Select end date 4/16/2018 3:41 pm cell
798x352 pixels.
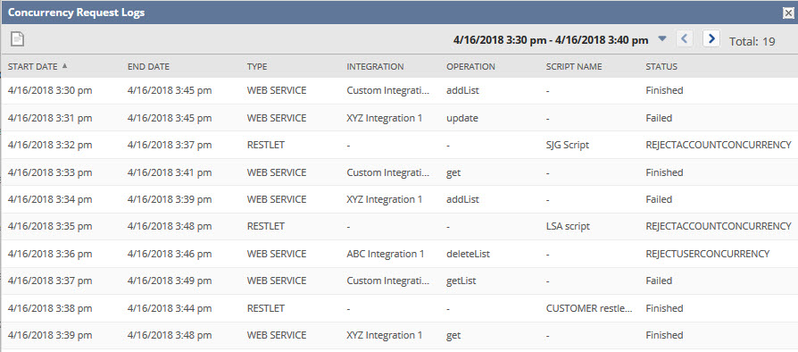170,172
